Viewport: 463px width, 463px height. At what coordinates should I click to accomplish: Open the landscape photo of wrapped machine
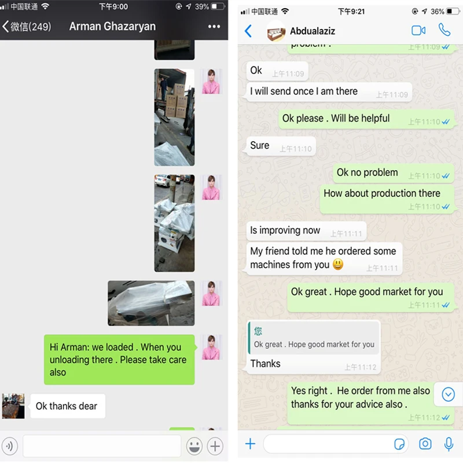[151, 303]
